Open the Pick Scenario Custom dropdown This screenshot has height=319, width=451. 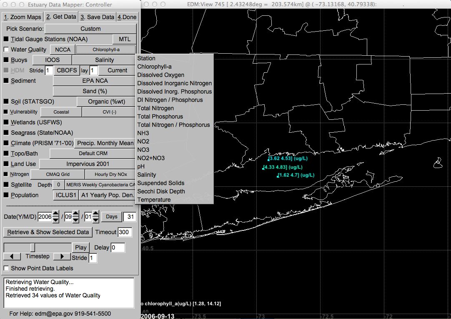pos(90,29)
